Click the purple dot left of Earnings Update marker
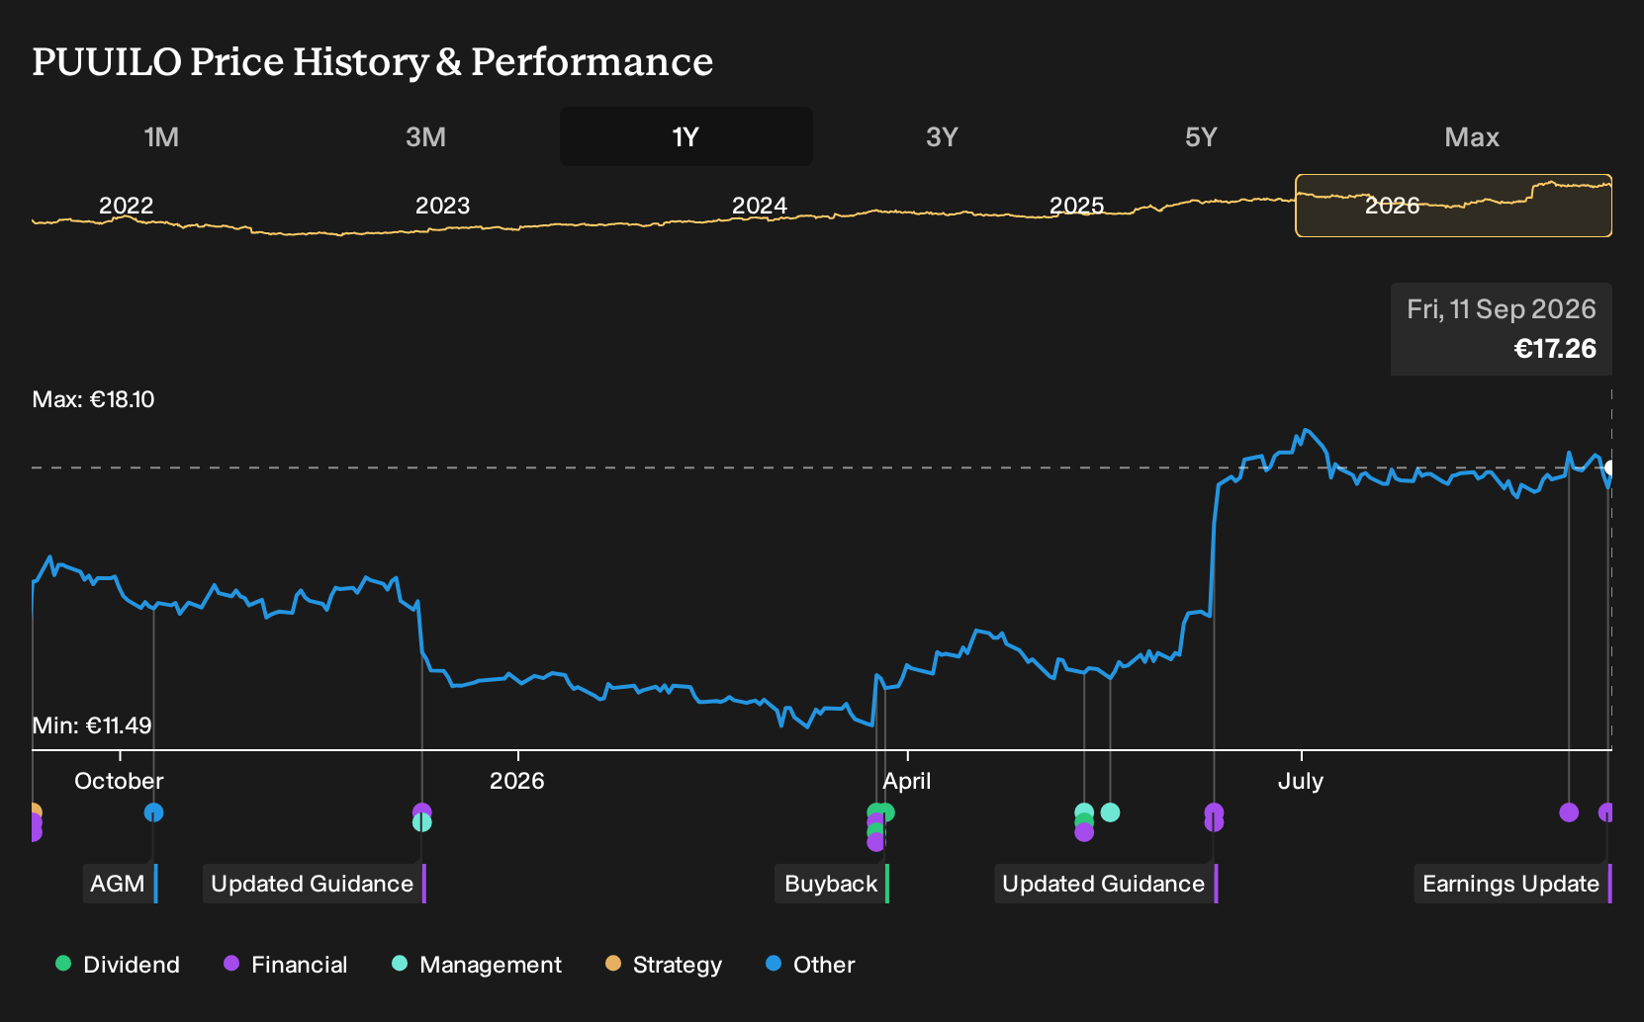The image size is (1644, 1022). tap(1569, 812)
